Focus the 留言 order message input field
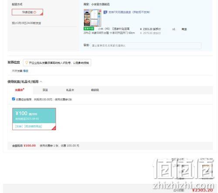Viewport: 218px width, 193px height. click(x=146, y=45)
